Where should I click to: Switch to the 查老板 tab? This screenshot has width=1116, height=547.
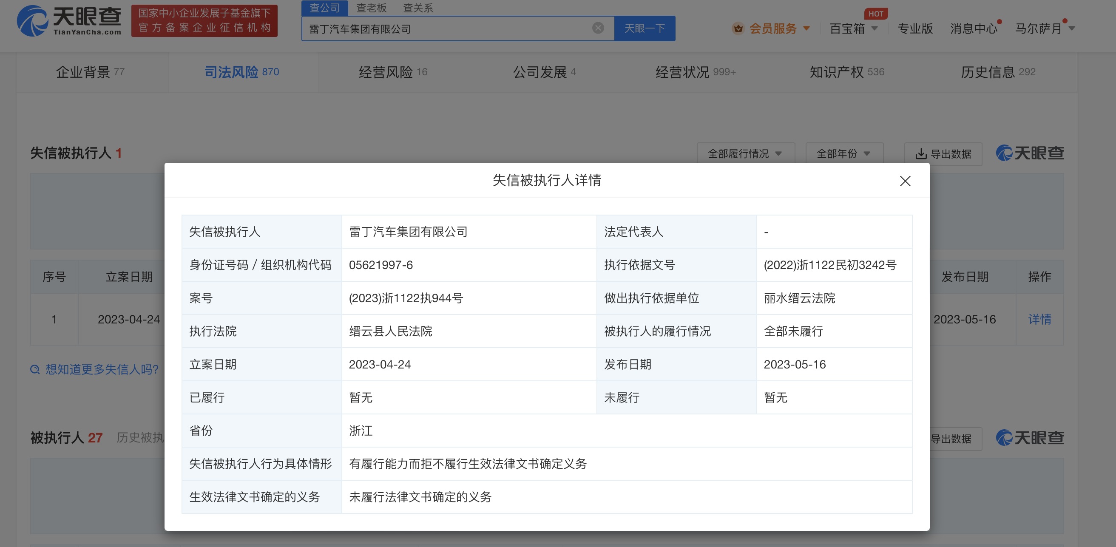coord(372,8)
